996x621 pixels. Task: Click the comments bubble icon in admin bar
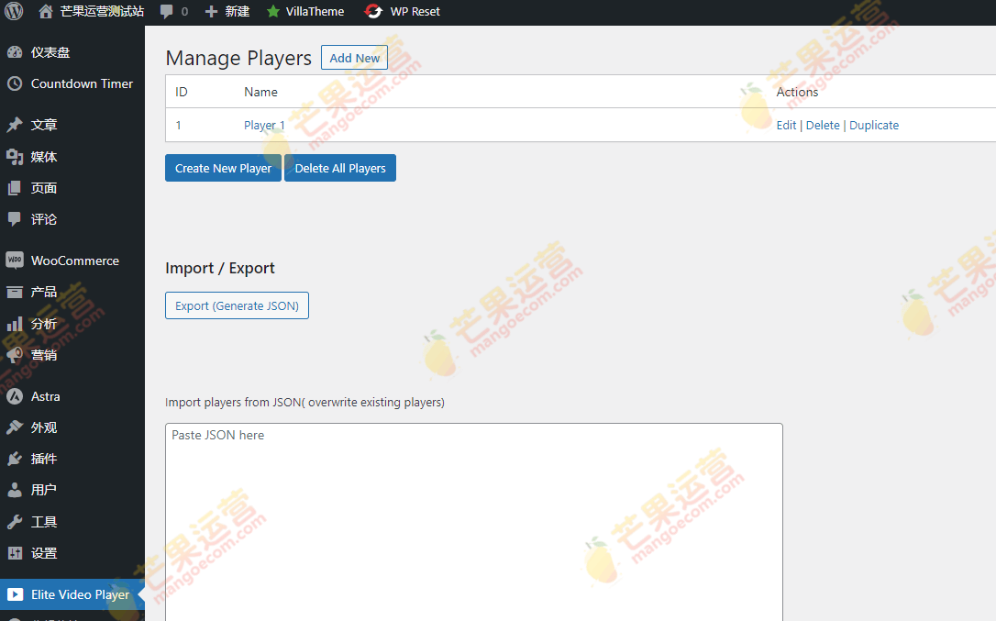pos(170,12)
